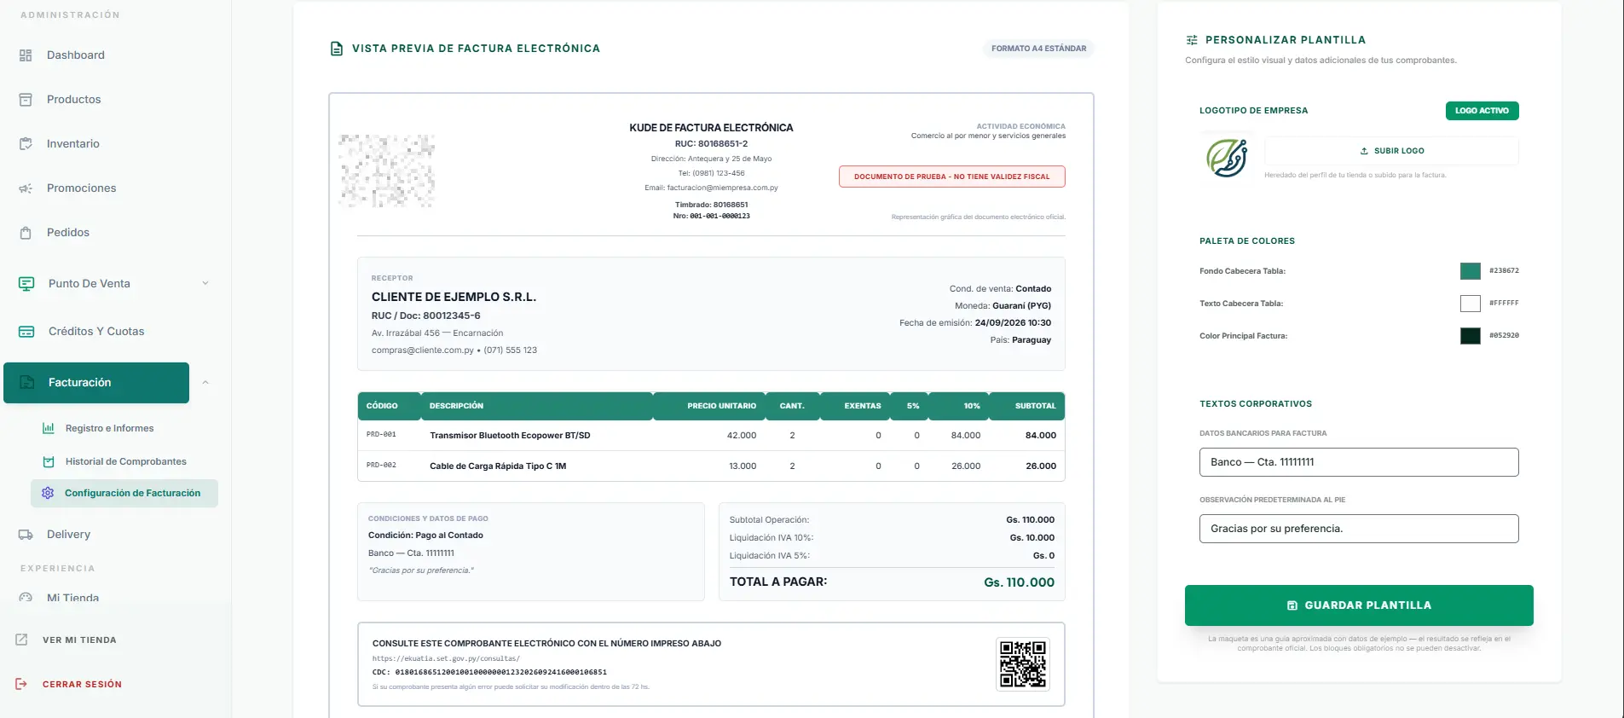Viewport: 1624px width, 718px height.
Task: Click the QR code on invoice footer
Action: coord(1023,664)
